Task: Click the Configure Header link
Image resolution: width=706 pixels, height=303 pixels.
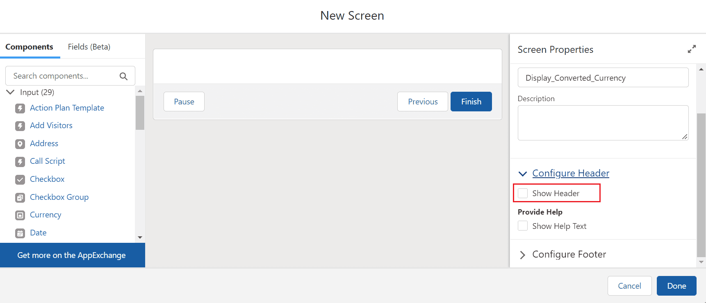Action: click(571, 173)
